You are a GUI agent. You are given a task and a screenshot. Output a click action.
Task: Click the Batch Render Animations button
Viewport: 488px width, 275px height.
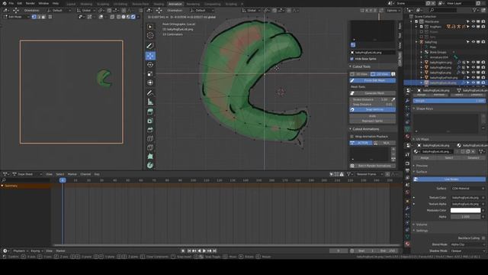[373, 166]
